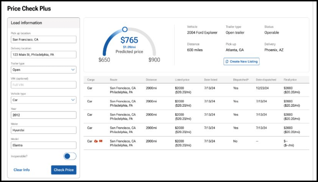Click the first red icon beside Car cargo
This screenshot has width=318, height=182.
click(x=96, y=141)
